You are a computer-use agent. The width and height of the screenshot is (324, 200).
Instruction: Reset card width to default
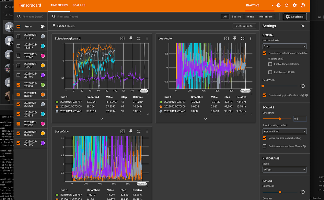302,86
